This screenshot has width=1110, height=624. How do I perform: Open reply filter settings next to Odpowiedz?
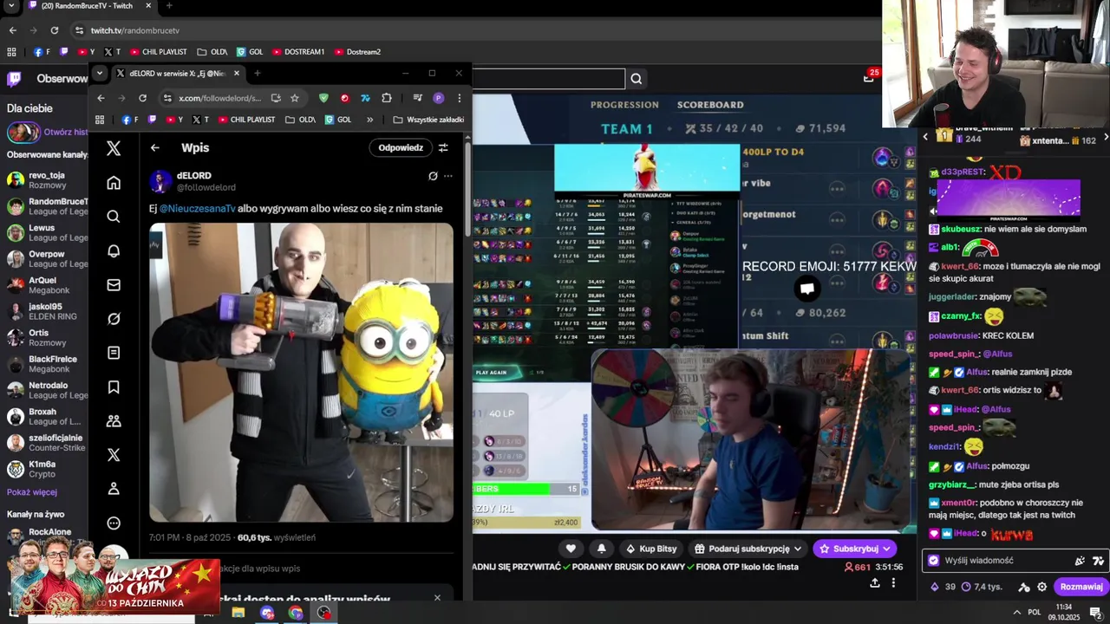point(443,147)
